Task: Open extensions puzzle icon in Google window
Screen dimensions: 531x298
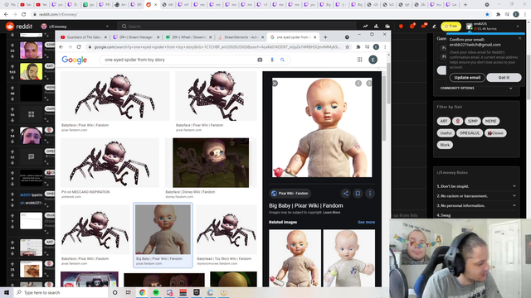Action: tap(358, 47)
